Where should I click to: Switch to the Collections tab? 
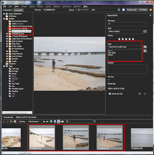coord(8,10)
